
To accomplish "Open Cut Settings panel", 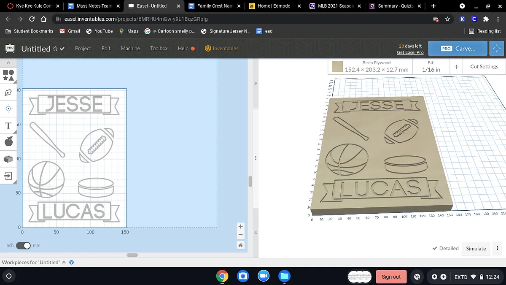I will click(x=484, y=67).
